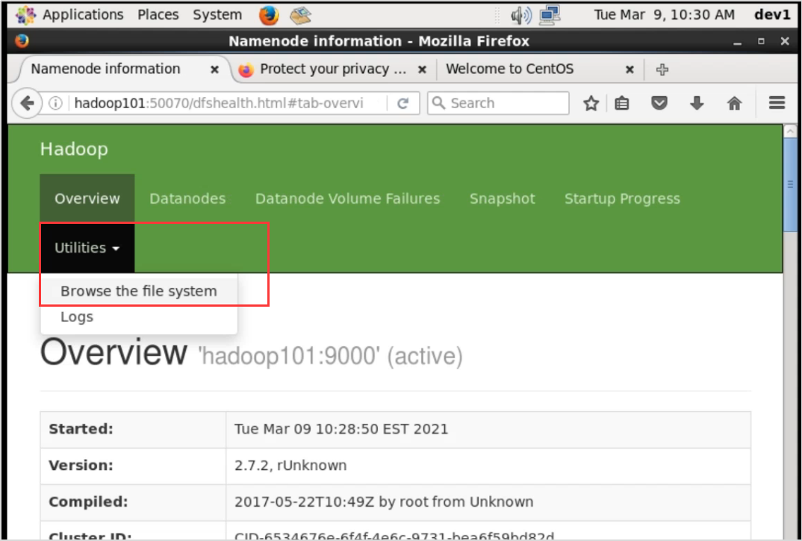802x541 pixels.
Task: Bookmark this page with the star icon
Action: pos(591,103)
